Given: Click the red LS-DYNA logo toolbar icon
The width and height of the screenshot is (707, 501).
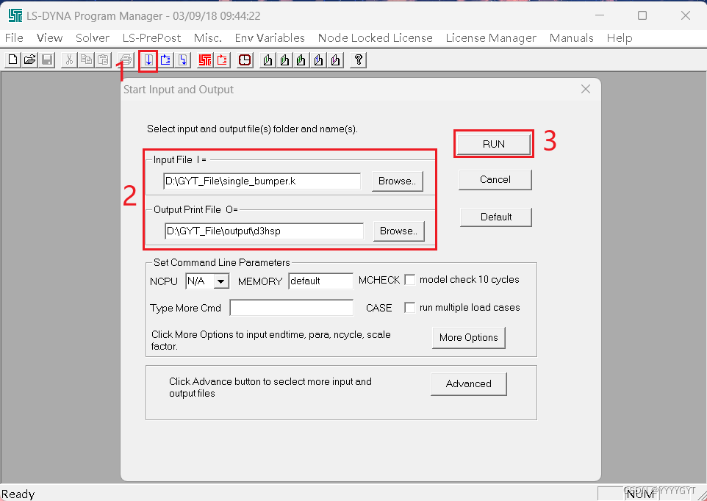Looking at the screenshot, I should point(205,60).
